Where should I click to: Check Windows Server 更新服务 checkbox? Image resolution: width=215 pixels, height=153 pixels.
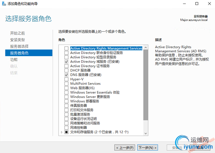click(x=66, y=97)
